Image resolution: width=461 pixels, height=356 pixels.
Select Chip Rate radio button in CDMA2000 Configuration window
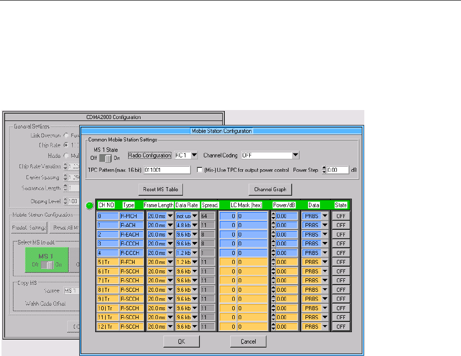pyautogui.click(x=66, y=145)
